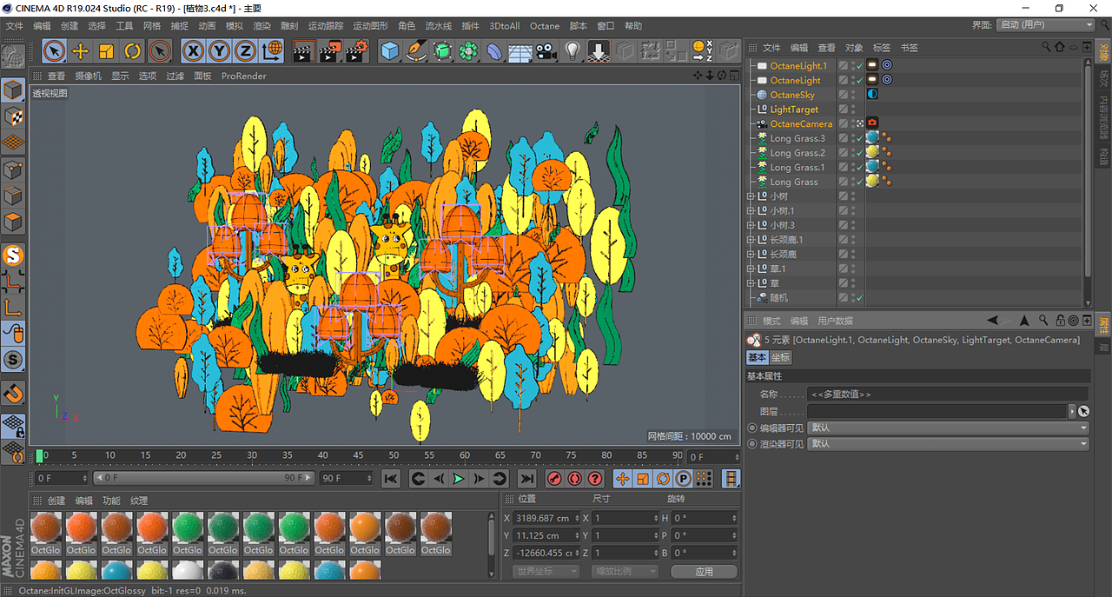Render current view with clapperboard icon
1112x597 pixels.
303,51
